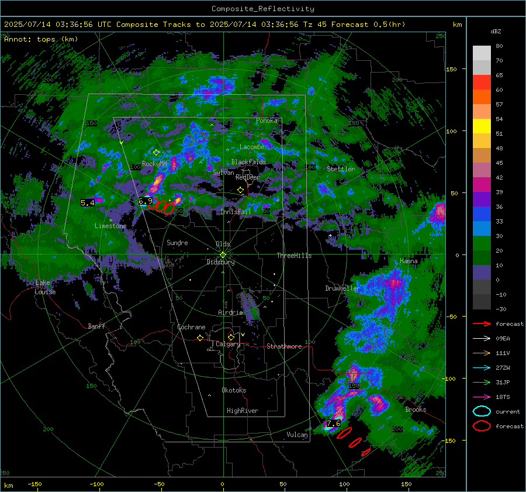Click the Stettler city label
Viewport: 526px width, 492px height.
tap(341, 169)
